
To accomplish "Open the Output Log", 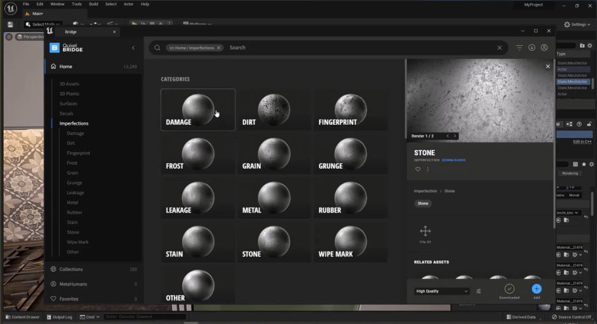I will pos(59,317).
